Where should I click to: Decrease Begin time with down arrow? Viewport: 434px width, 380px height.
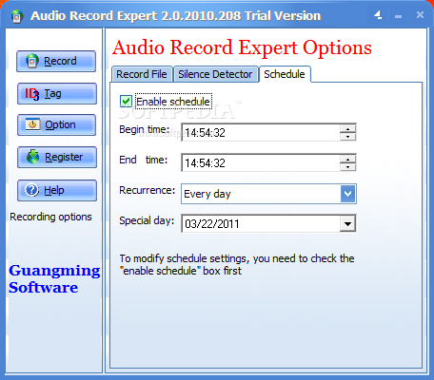coord(348,137)
